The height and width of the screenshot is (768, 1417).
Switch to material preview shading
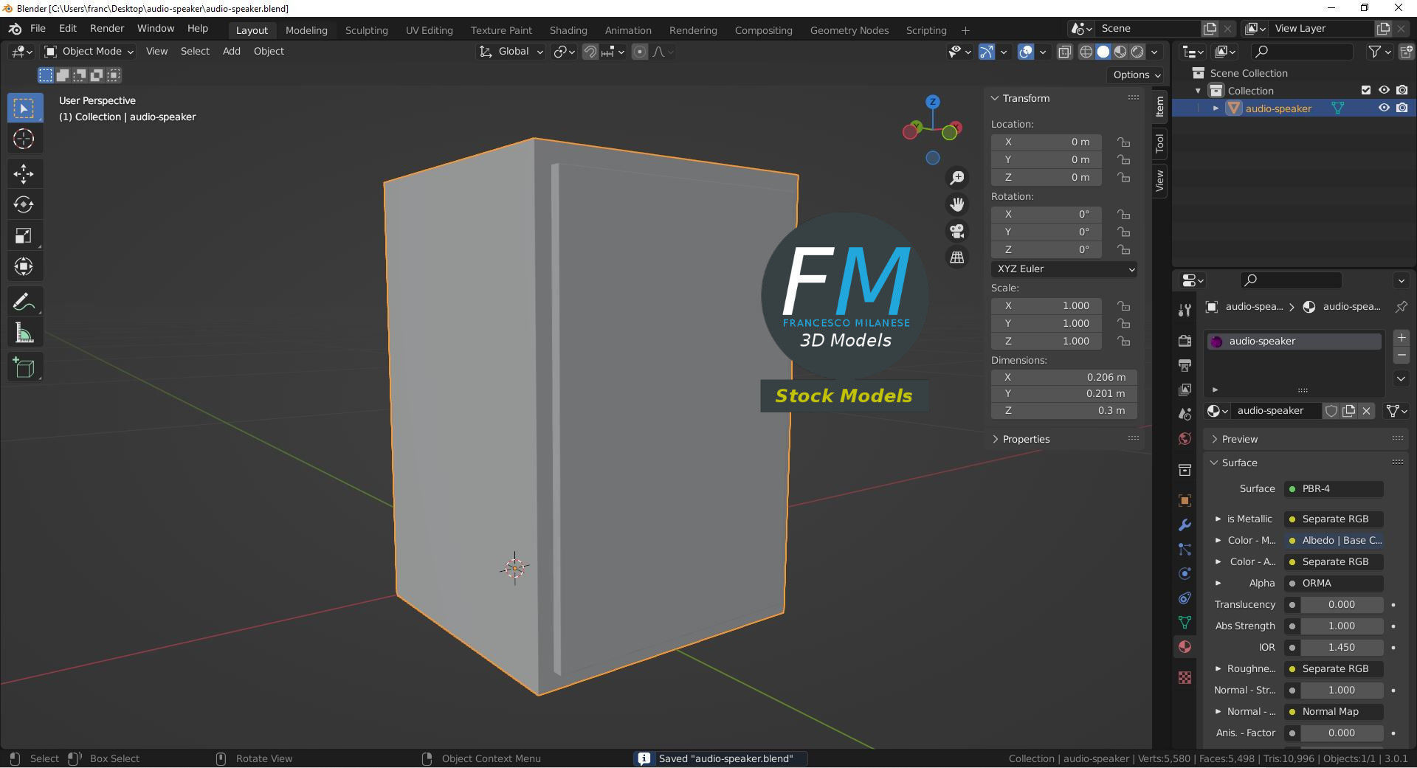click(x=1120, y=52)
